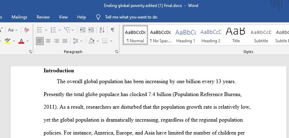The height and width of the screenshot is (138, 289).
Task: Click the Decrease Indent icon
Action: (83, 30)
